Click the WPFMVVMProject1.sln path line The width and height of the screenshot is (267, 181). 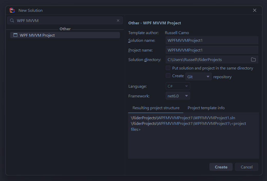[183, 118]
